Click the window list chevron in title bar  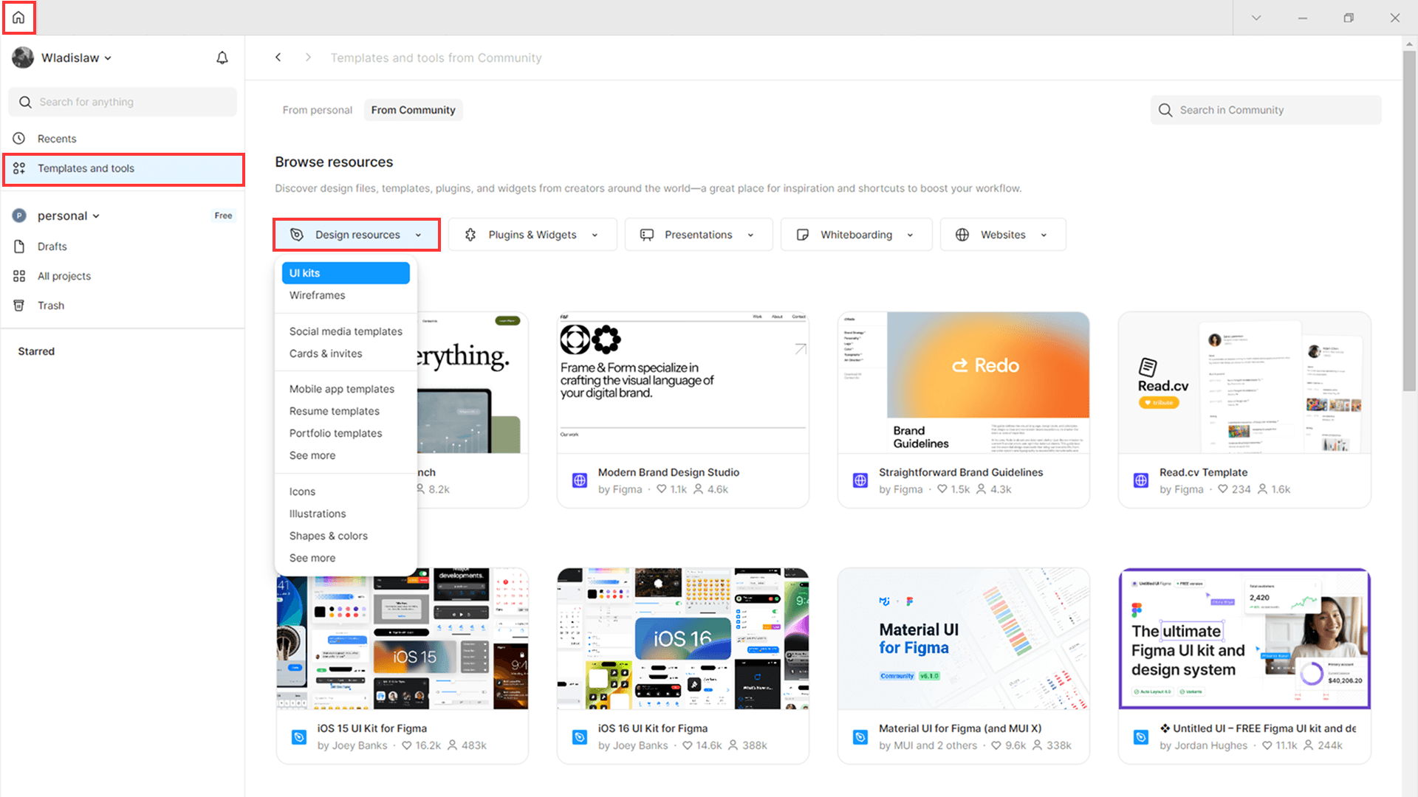pos(1256,18)
